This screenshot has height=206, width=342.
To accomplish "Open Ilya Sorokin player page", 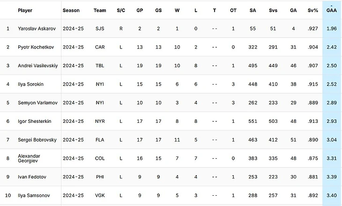I will pos(31,84).
